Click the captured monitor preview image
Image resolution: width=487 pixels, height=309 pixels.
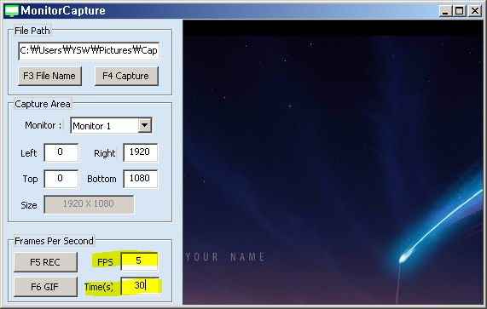(333, 163)
